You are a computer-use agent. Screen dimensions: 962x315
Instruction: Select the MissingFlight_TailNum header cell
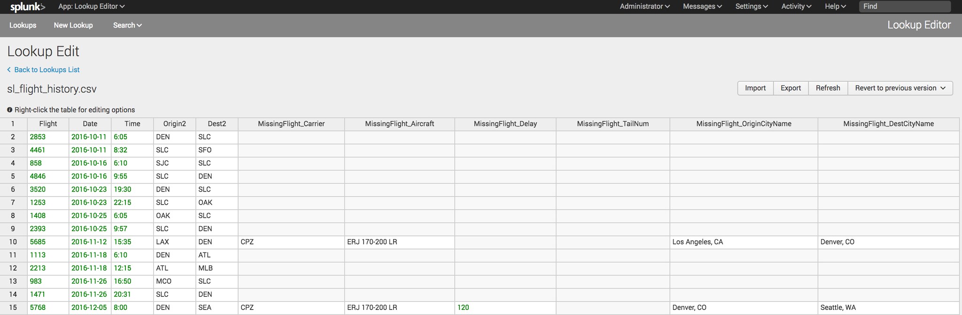pyautogui.click(x=613, y=124)
